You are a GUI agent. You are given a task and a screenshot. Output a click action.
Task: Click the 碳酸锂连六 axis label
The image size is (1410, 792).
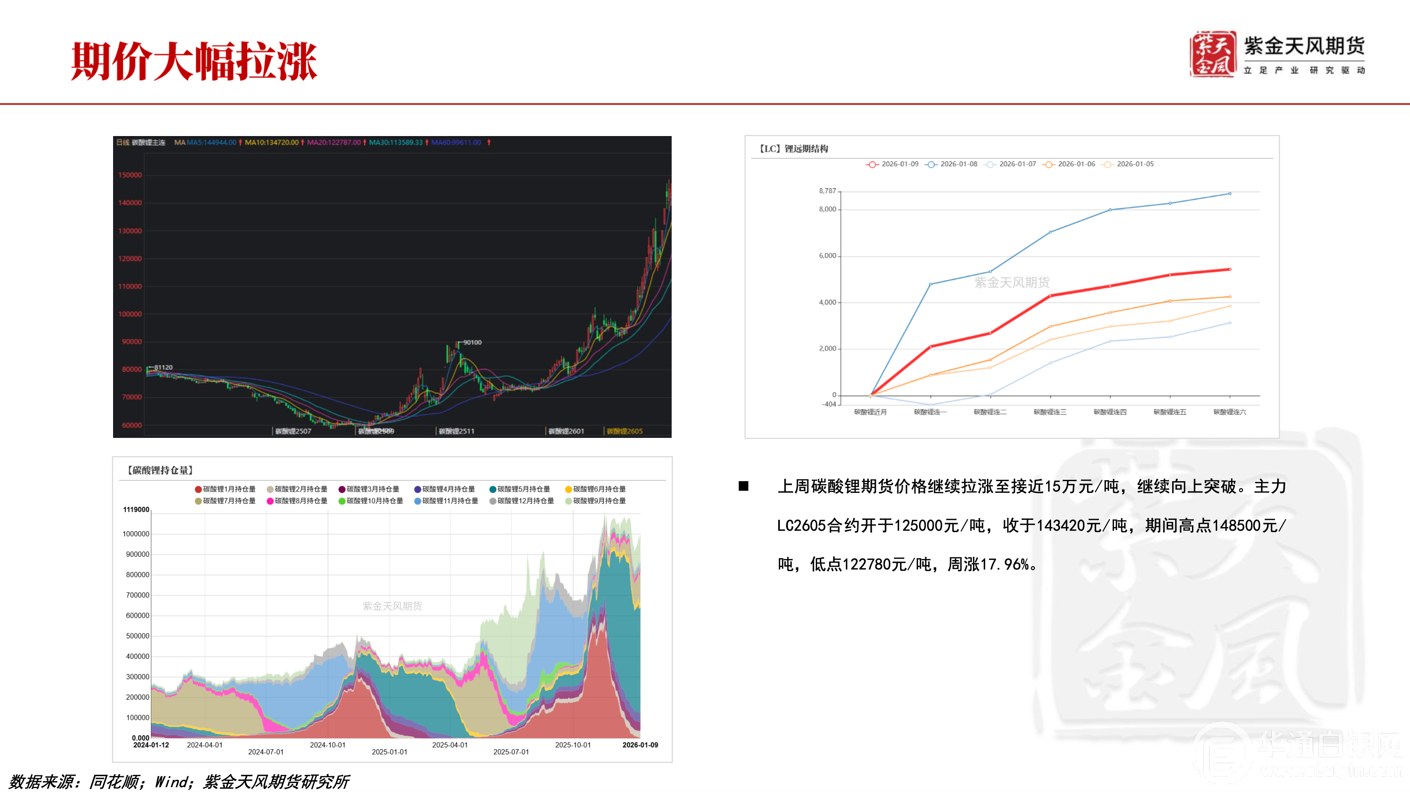click(x=1229, y=412)
